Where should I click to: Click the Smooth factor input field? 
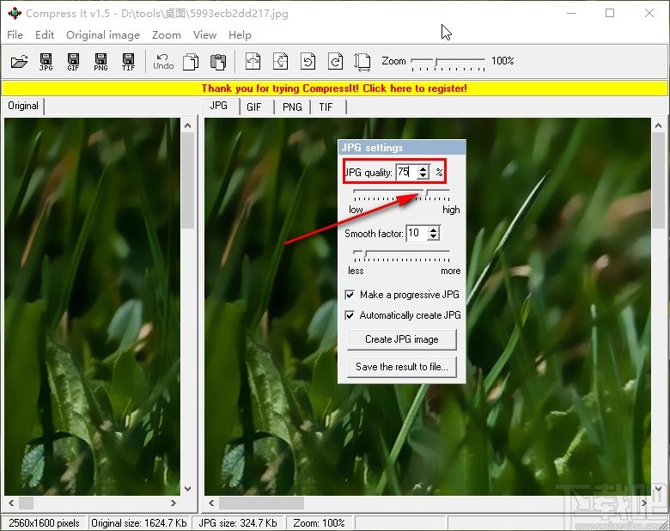click(x=417, y=233)
